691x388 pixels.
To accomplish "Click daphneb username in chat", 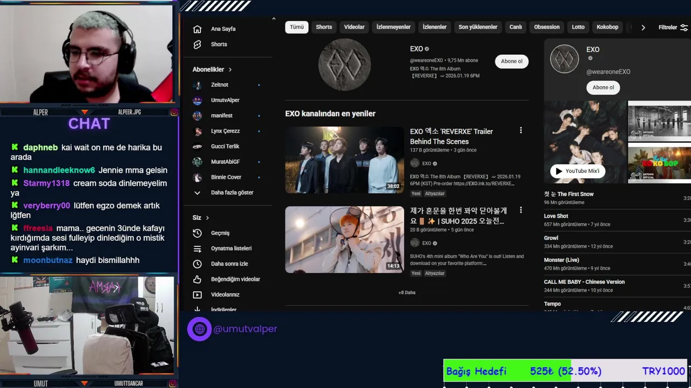I will coord(40,148).
